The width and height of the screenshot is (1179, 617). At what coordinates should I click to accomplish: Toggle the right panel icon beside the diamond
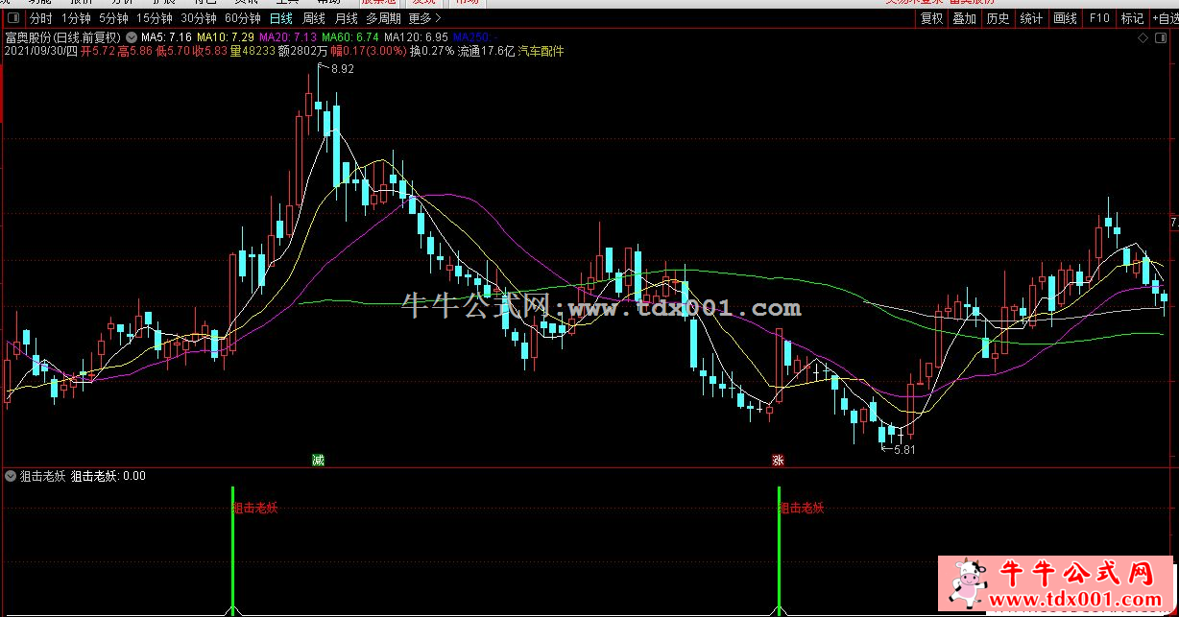(x=1159, y=37)
